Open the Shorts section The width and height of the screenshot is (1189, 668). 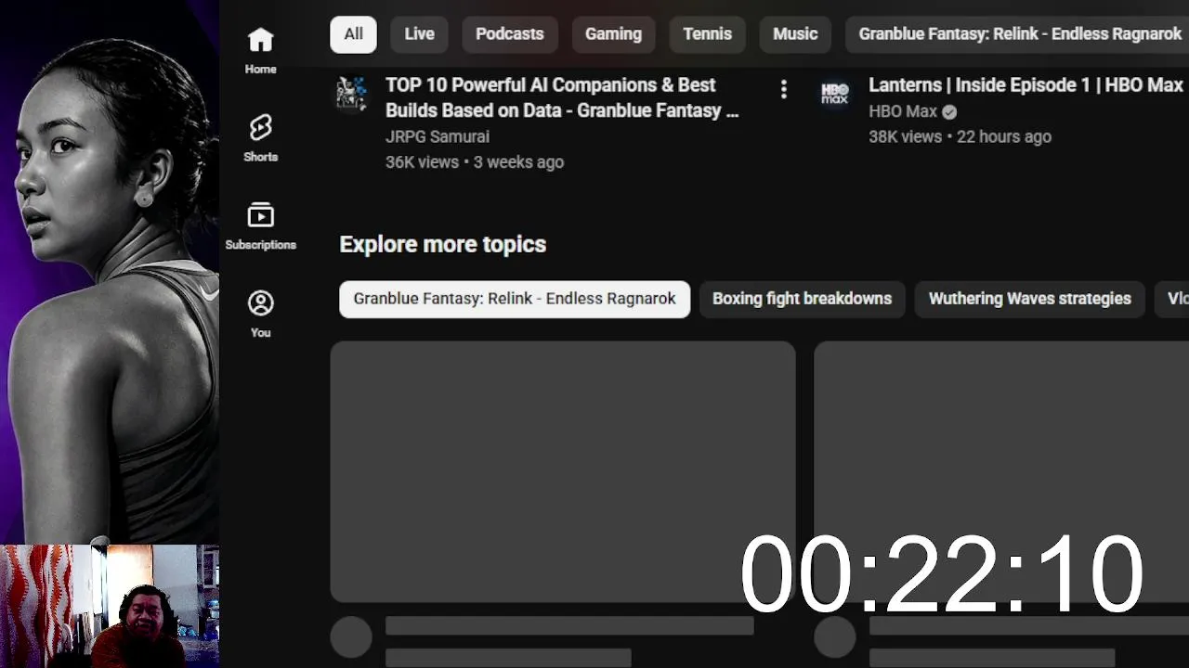(260, 138)
